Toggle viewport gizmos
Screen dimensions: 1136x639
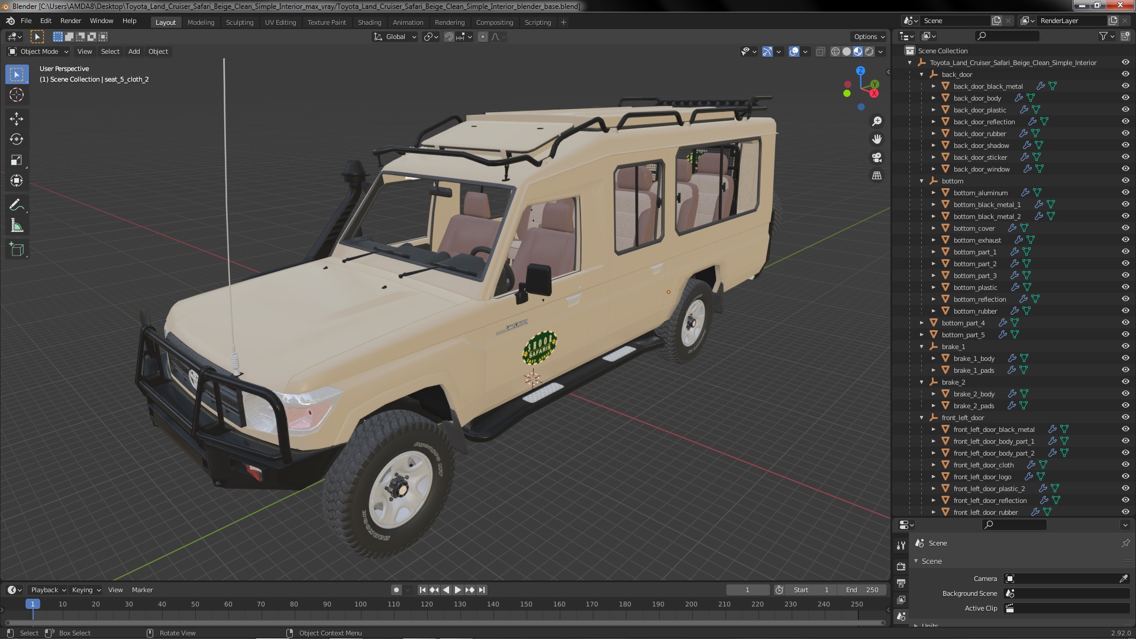[767, 51]
